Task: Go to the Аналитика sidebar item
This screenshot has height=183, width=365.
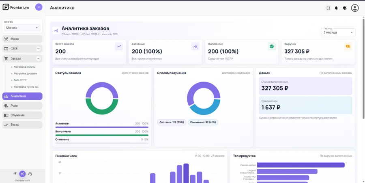Action: pos(22,96)
